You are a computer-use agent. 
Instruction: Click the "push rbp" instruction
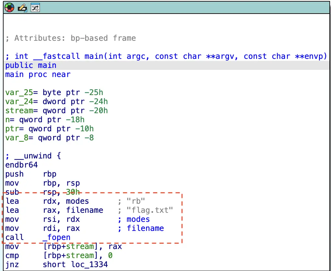[31, 174]
